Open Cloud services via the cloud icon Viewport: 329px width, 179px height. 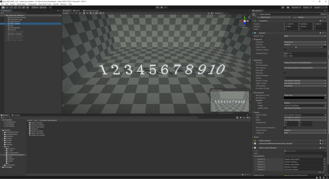288,7
